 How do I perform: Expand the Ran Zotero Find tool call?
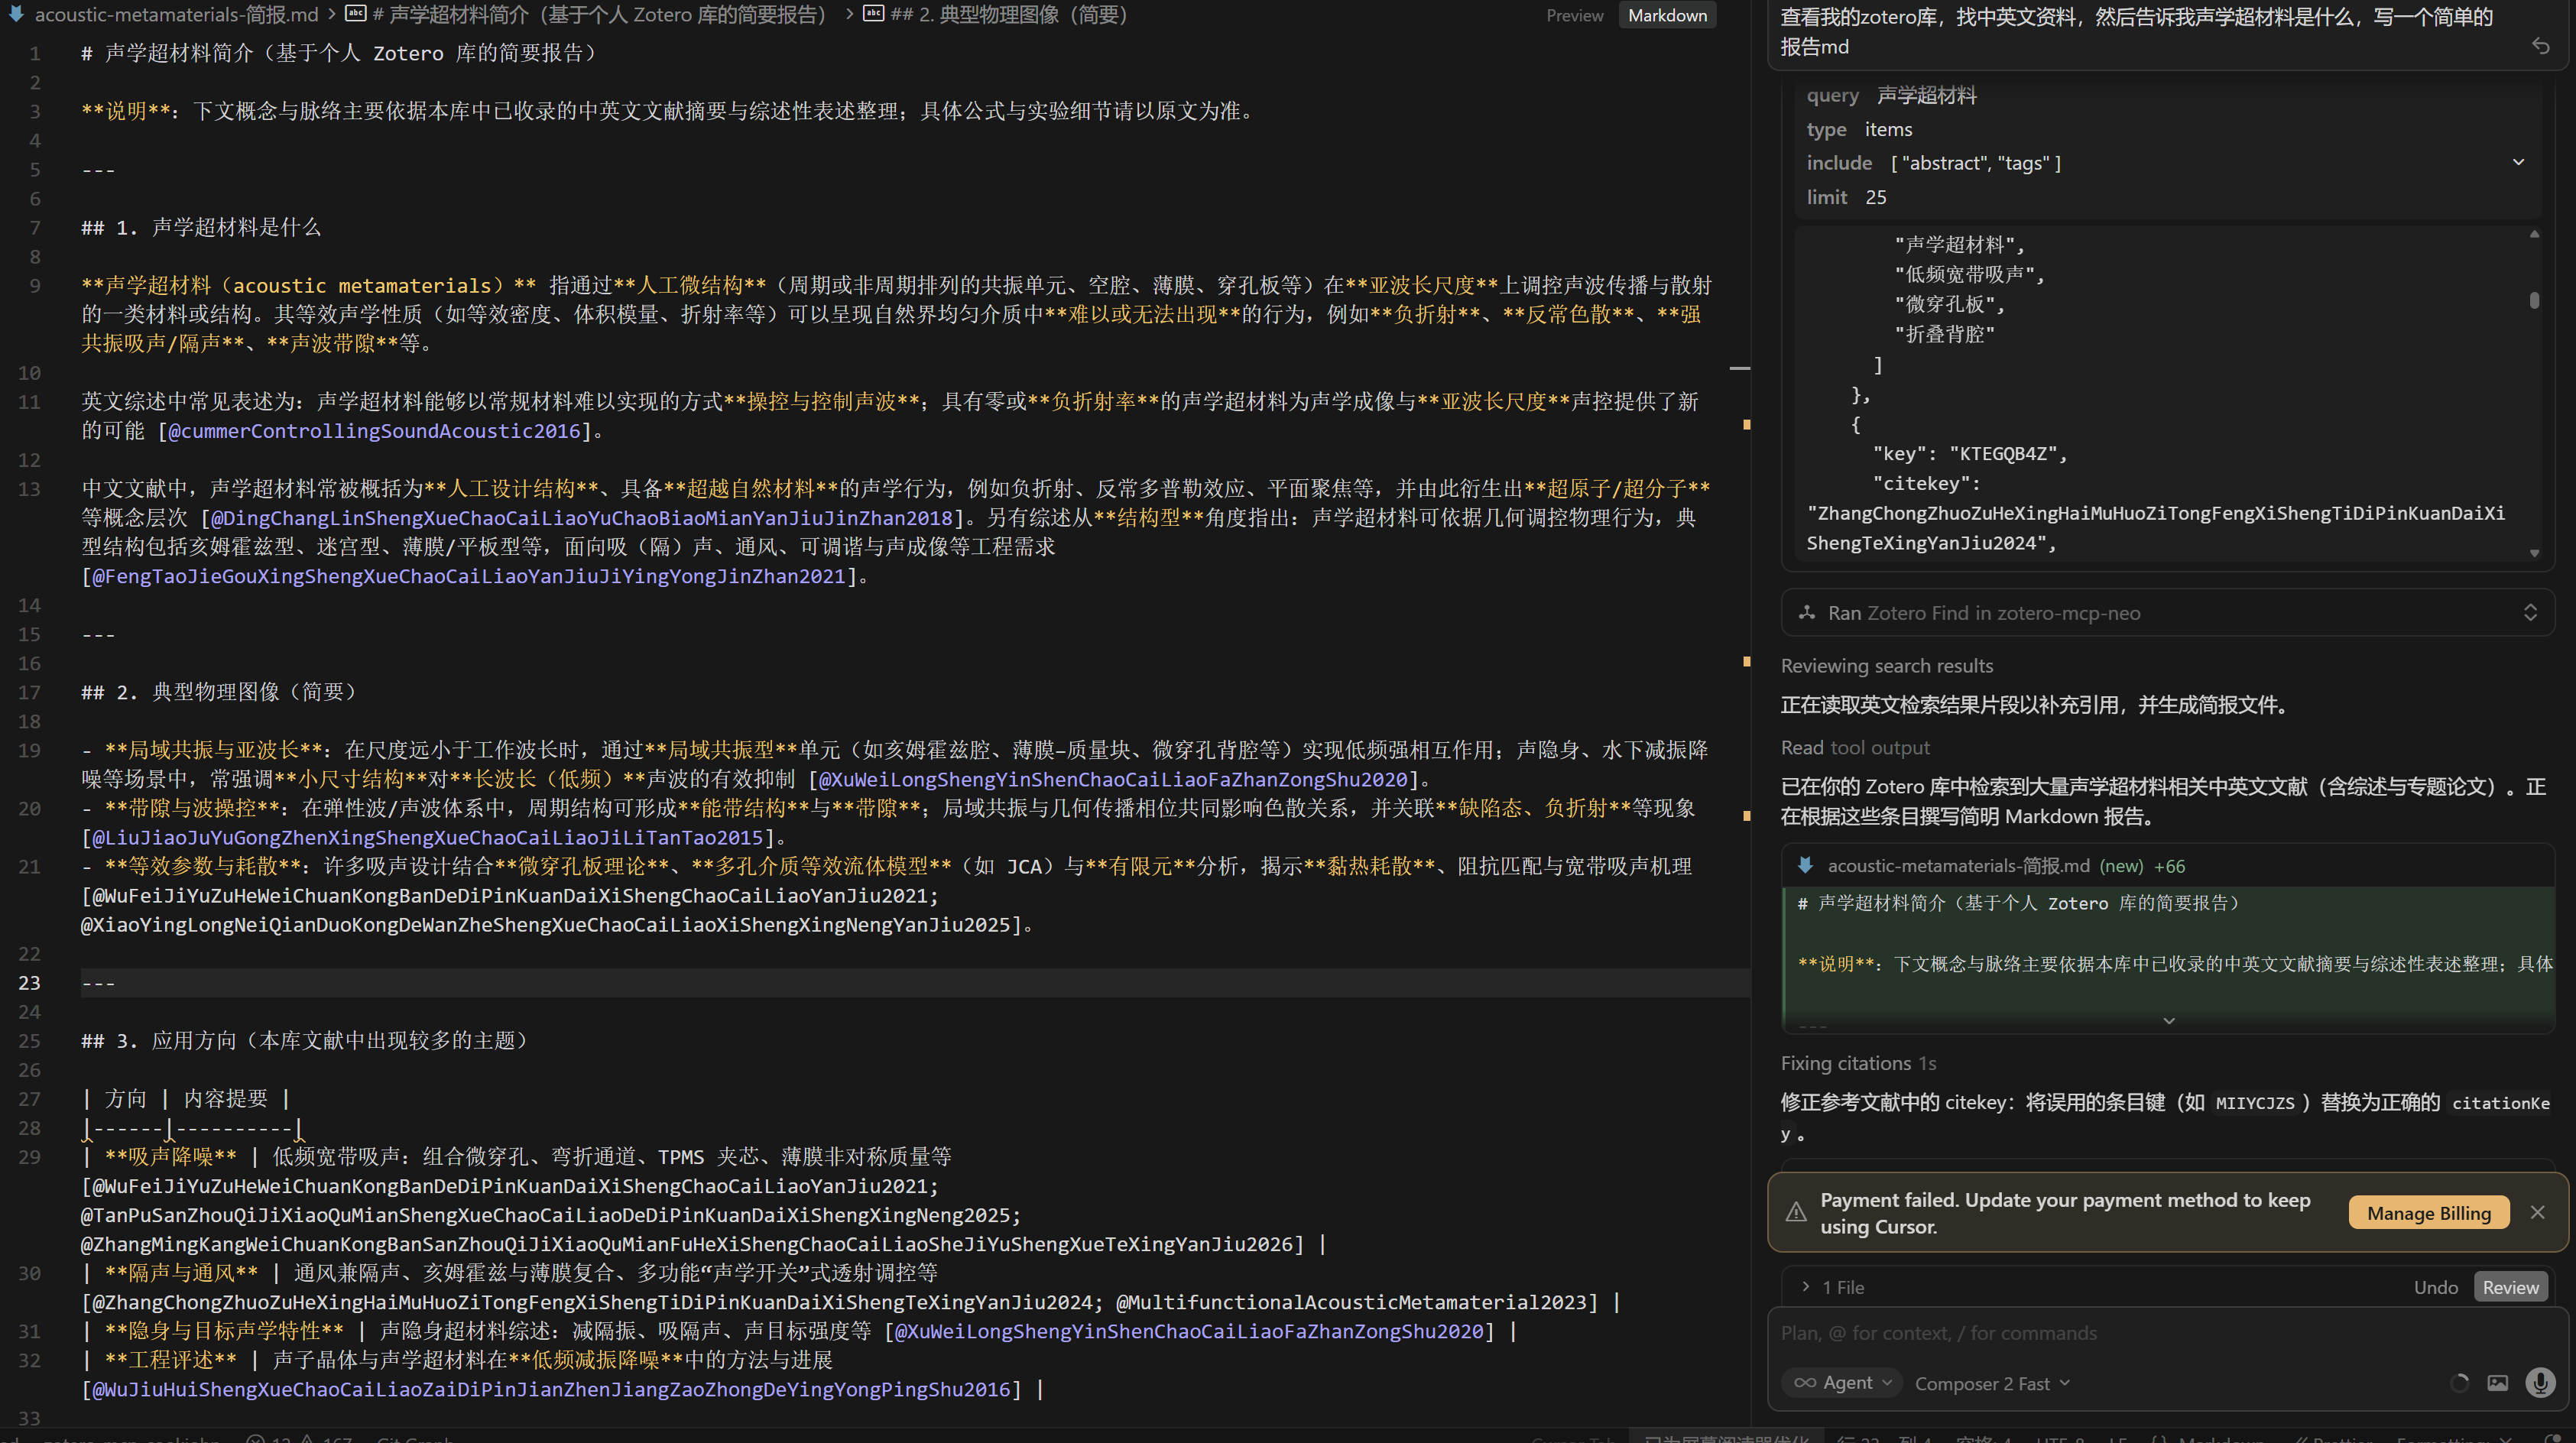[2530, 613]
